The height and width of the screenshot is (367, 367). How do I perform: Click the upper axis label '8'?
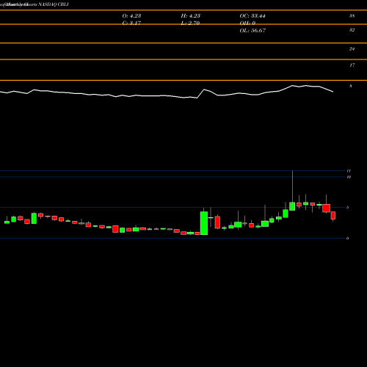click(351, 86)
